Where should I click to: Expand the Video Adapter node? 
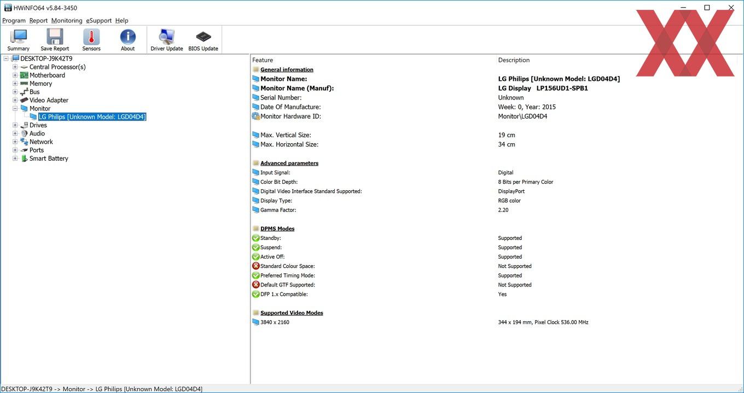(15, 100)
